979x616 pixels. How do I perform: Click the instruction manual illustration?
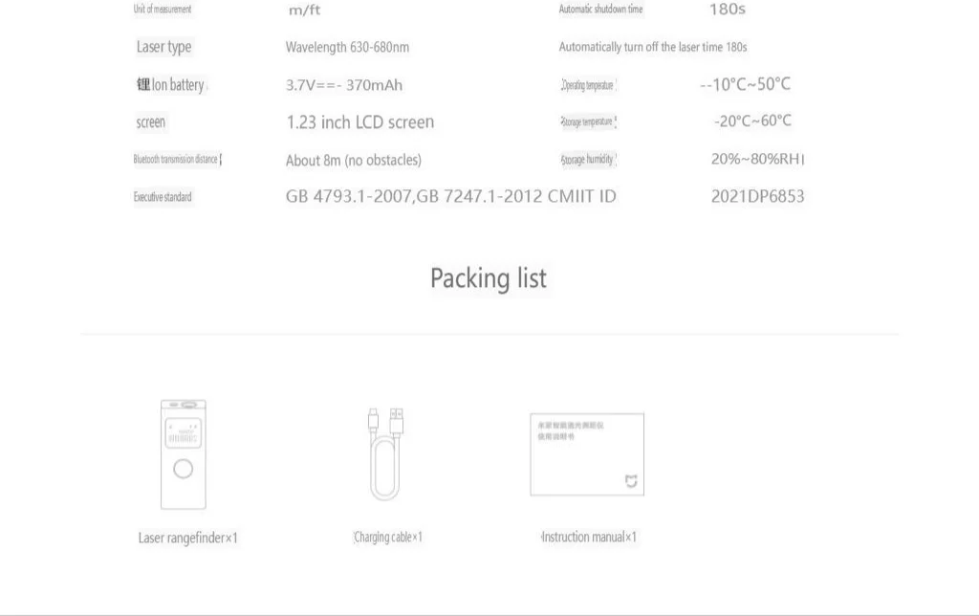click(586, 454)
